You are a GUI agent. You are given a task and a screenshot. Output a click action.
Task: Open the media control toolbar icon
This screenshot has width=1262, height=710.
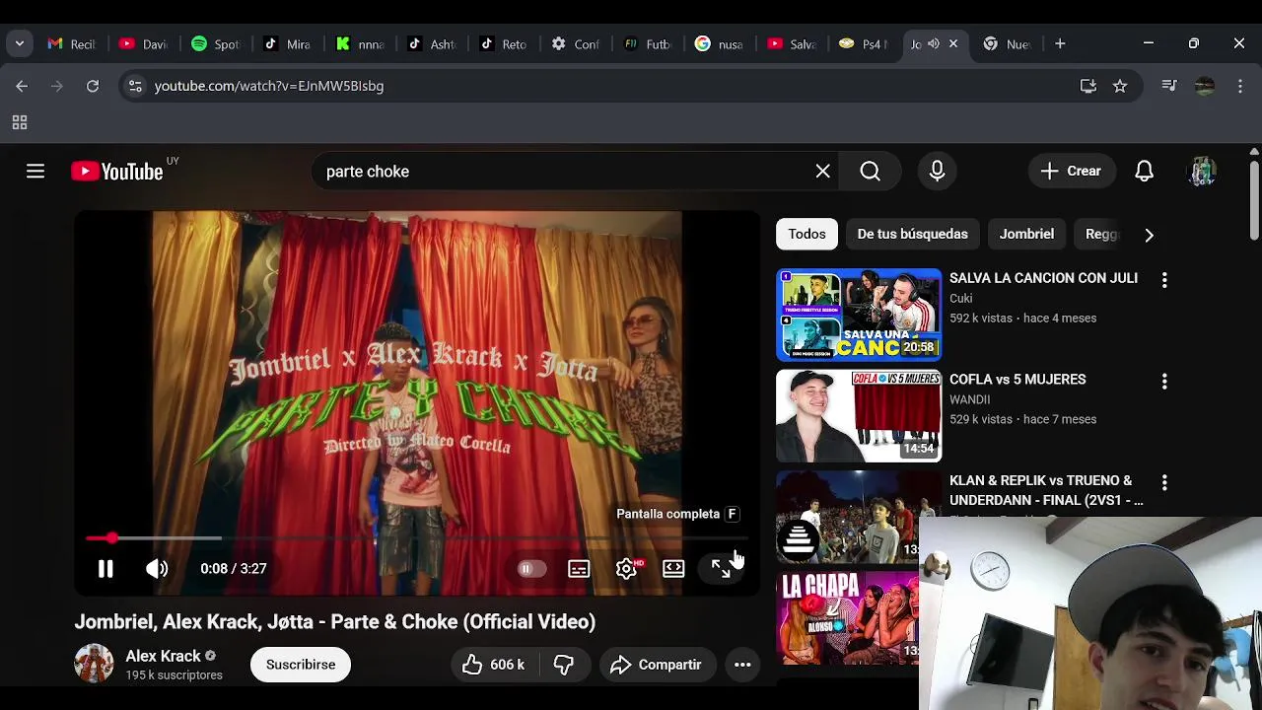point(1169,86)
